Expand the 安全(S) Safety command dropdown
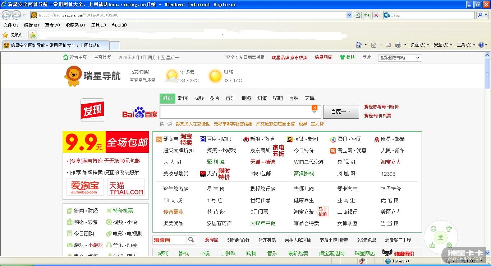The width and height of the screenshot is (491, 266). [x=451, y=45]
